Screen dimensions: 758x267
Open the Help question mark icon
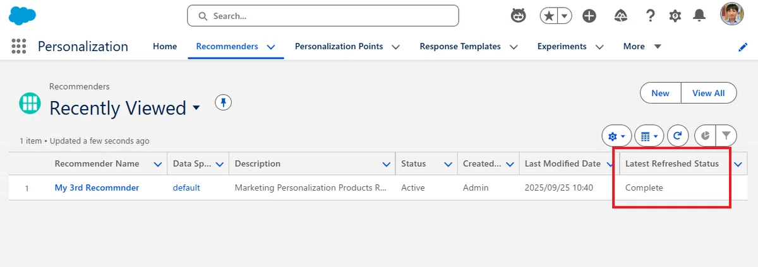(x=650, y=16)
